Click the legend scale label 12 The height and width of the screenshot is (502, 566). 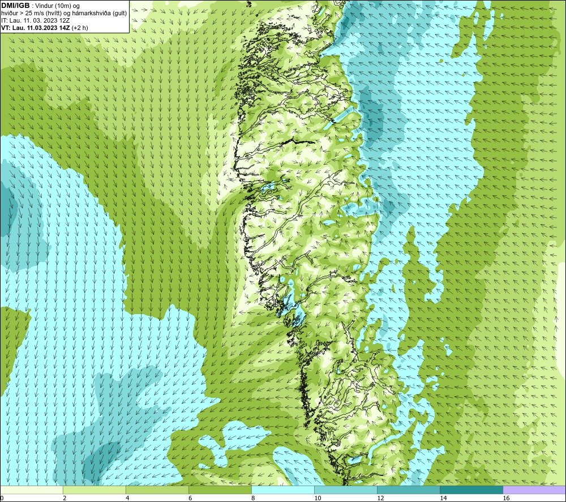pyautogui.click(x=380, y=499)
